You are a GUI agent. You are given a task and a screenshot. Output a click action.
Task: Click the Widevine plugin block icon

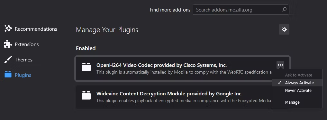pyautogui.click(x=86, y=95)
